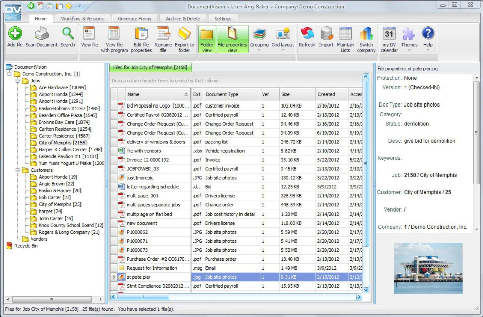Select the 'just1morepic' JPG file
This screenshot has width=483, height=317.
pyautogui.click(x=236, y=178)
